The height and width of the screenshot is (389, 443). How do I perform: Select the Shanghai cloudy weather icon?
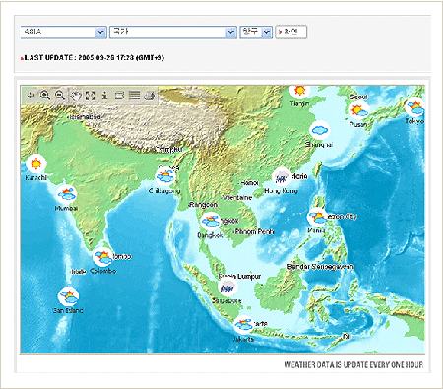point(319,130)
